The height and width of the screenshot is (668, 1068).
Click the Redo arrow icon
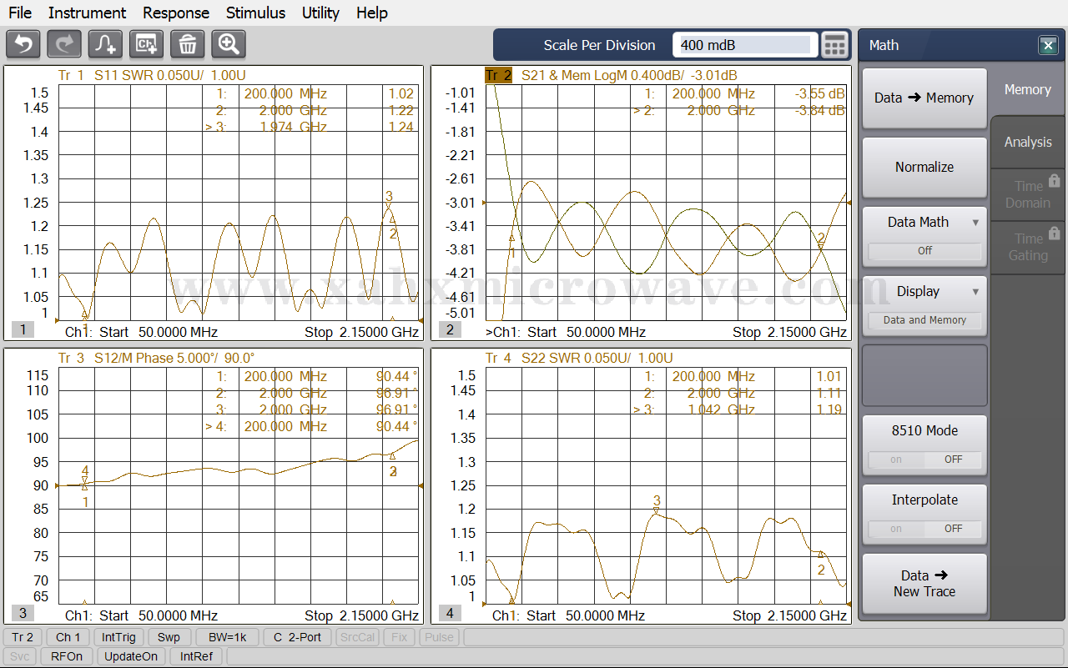point(64,44)
